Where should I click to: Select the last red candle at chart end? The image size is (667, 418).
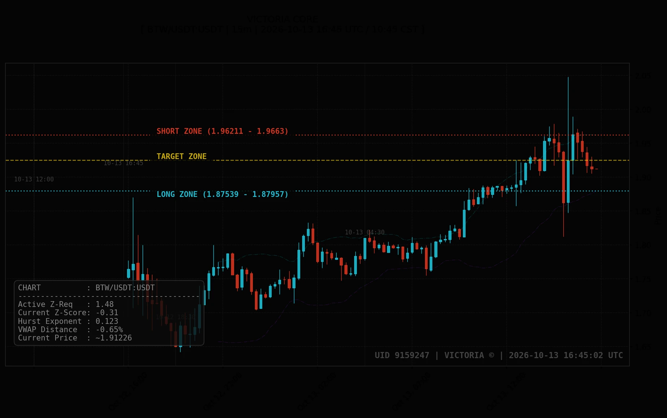click(592, 168)
